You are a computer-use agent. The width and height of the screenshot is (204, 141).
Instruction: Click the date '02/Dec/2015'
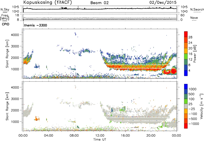click(163, 2)
